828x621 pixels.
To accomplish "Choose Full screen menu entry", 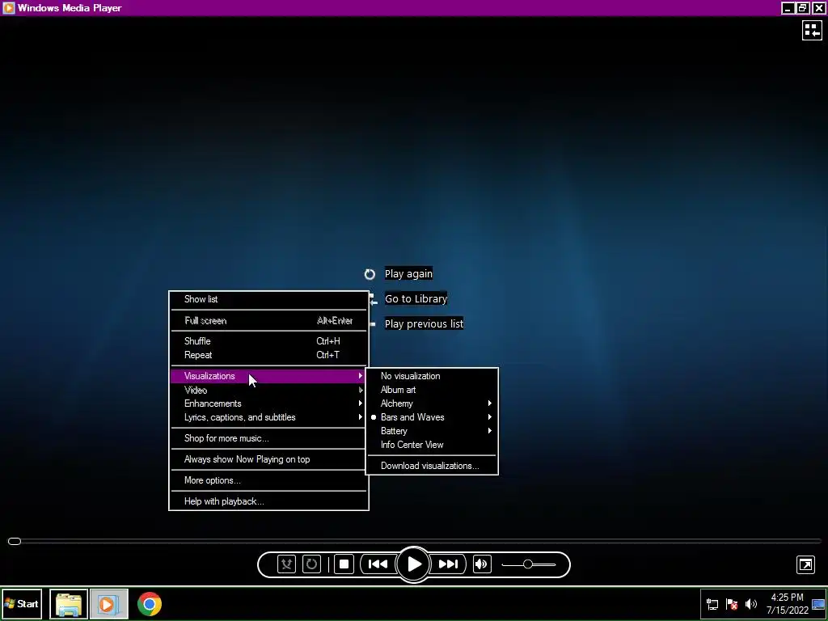I will click(268, 320).
